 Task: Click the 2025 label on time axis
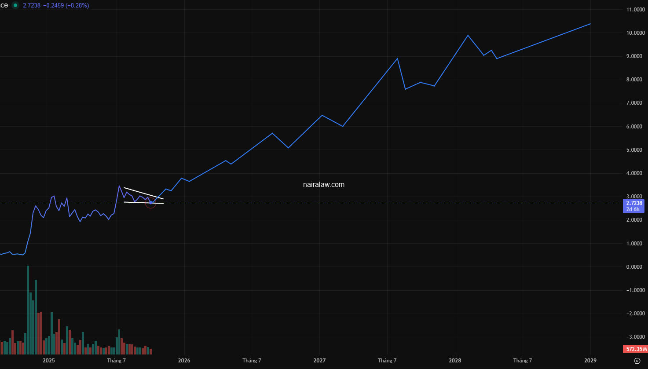click(48, 361)
